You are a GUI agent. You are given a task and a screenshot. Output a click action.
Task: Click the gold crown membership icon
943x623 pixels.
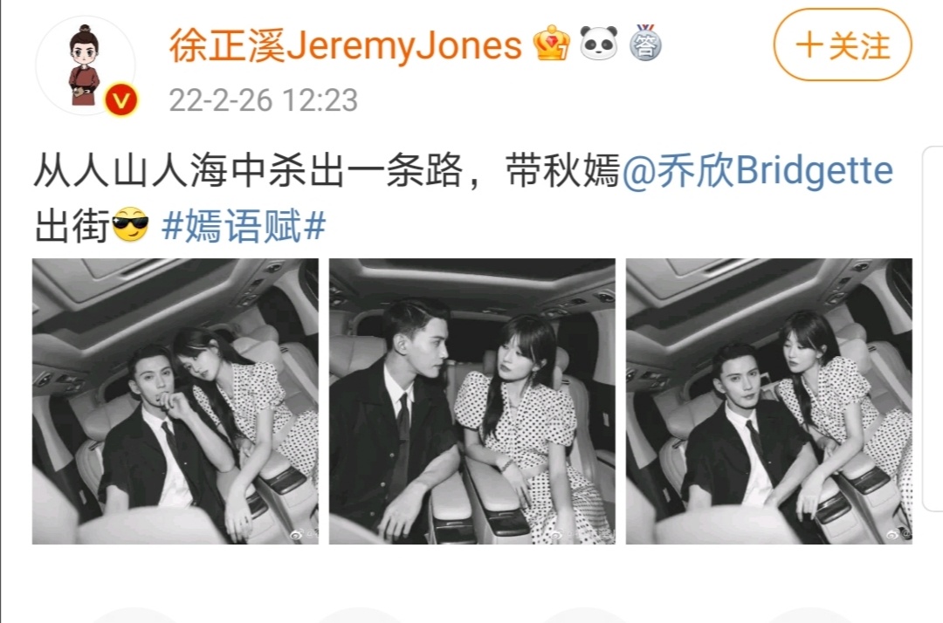tap(552, 44)
